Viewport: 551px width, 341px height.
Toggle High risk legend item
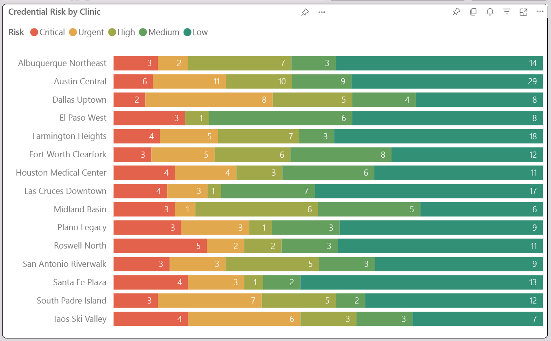point(122,32)
